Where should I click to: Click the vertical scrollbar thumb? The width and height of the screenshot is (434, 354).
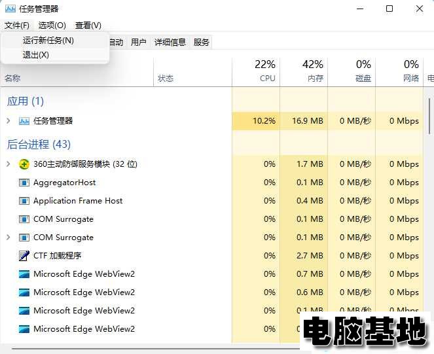point(429,116)
